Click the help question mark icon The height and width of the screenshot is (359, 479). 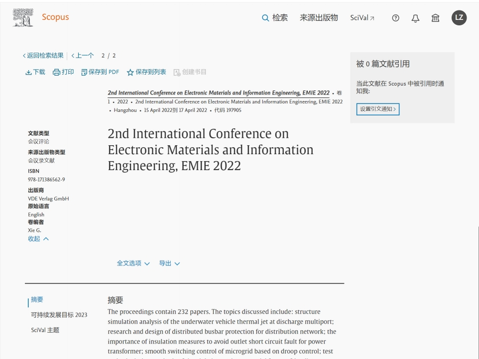tap(395, 18)
